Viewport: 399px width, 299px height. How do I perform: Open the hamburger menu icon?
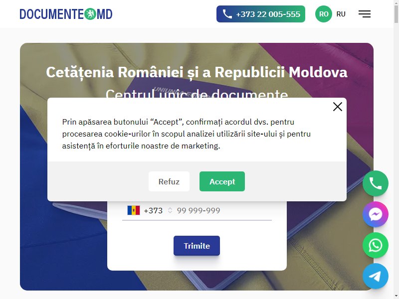(365, 14)
